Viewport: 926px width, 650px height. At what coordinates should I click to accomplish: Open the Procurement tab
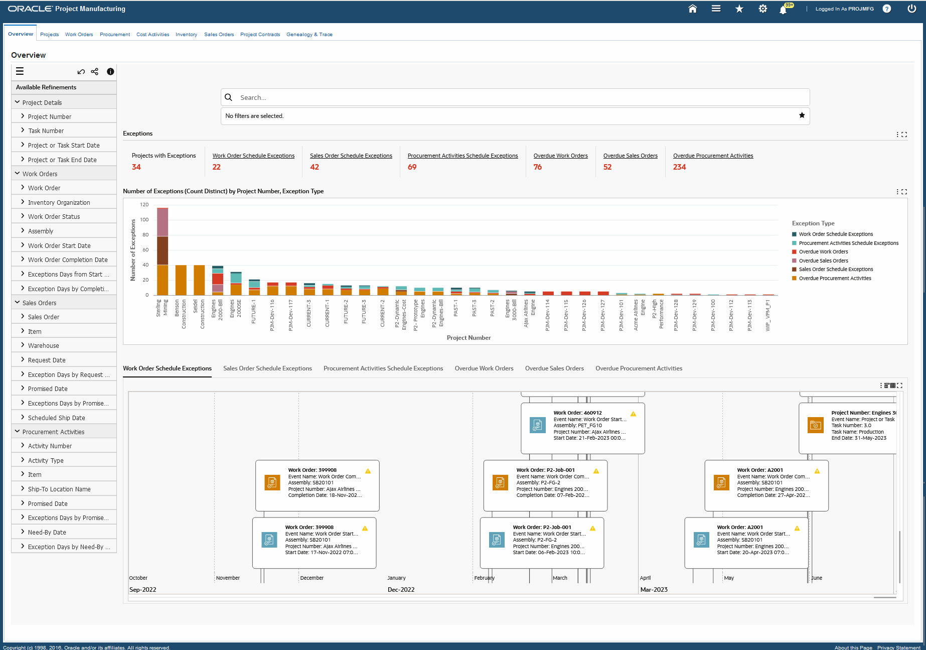tap(115, 35)
